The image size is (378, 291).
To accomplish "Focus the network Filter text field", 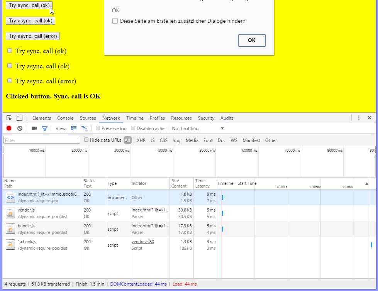I will pyautogui.click(x=42, y=140).
